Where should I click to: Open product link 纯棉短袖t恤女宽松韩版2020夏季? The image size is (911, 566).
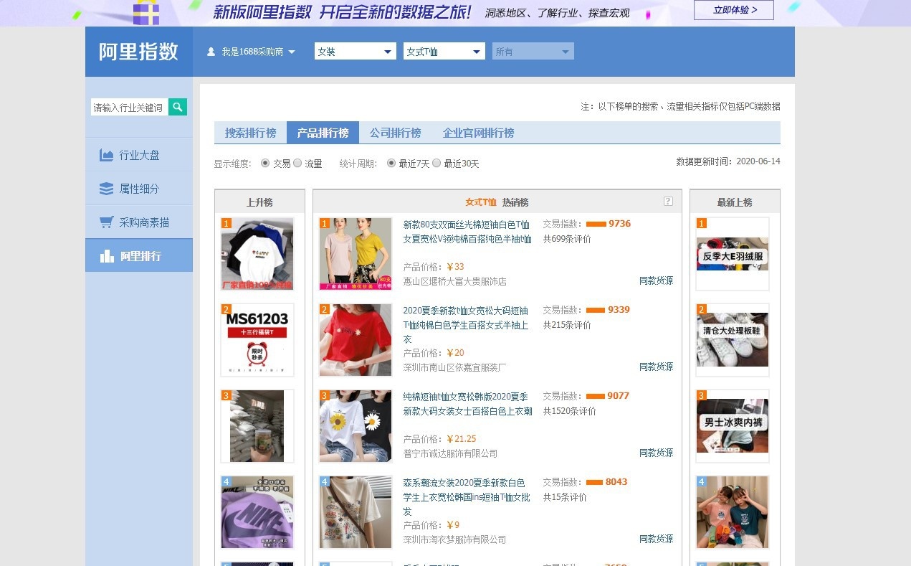467,404
